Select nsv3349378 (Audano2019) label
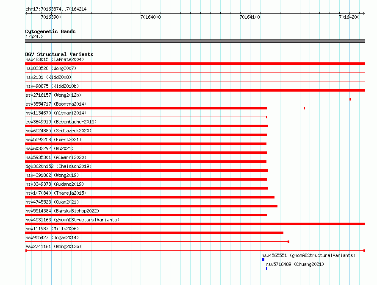 tap(55, 184)
